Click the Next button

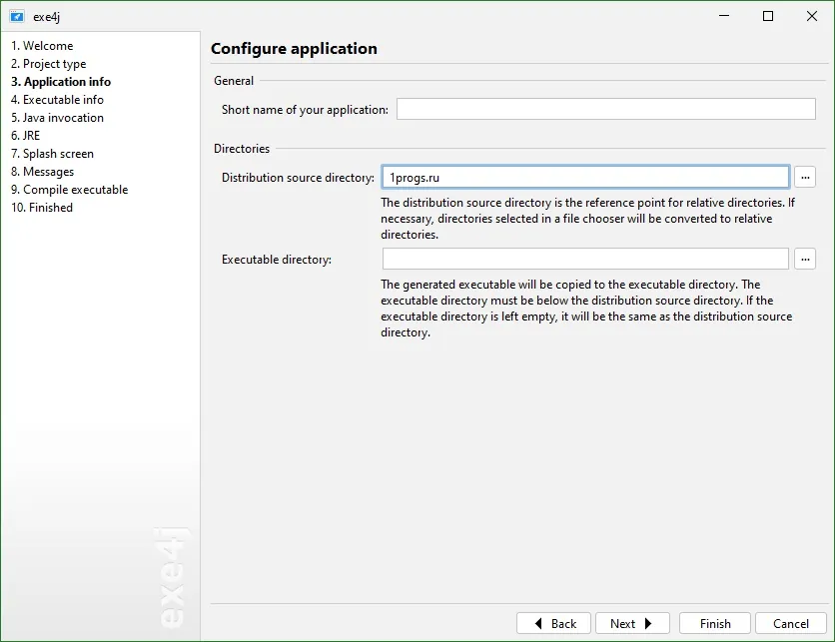[632, 623]
